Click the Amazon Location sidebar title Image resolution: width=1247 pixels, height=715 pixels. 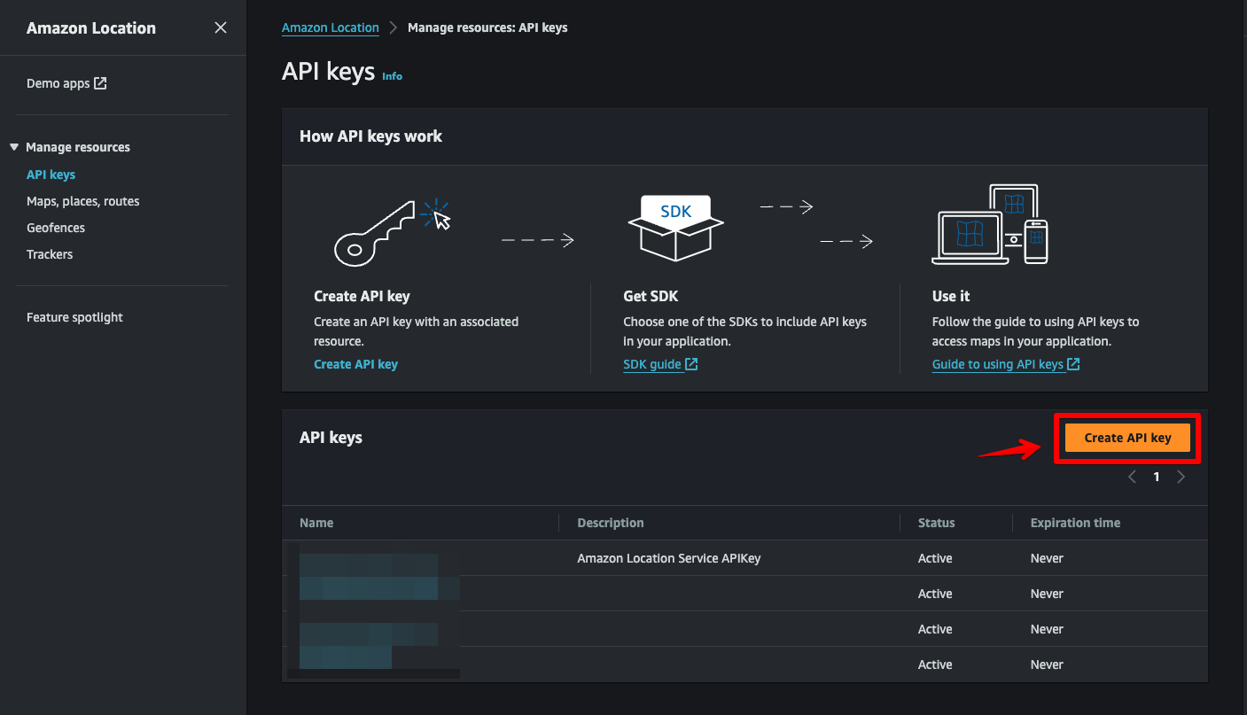click(x=91, y=27)
